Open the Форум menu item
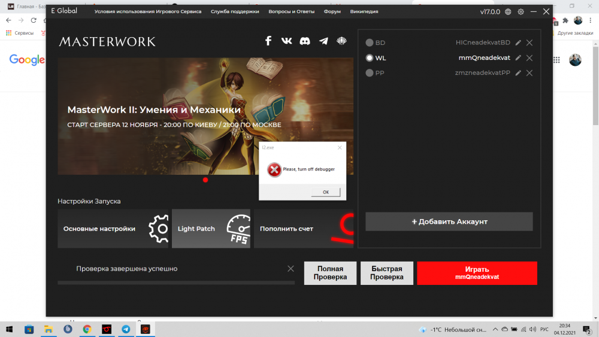Screen dimensions: 599x337 tap(332, 12)
